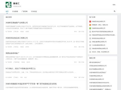Click the view count on 博爱县新星明矾厂 article

(x=76, y=62)
